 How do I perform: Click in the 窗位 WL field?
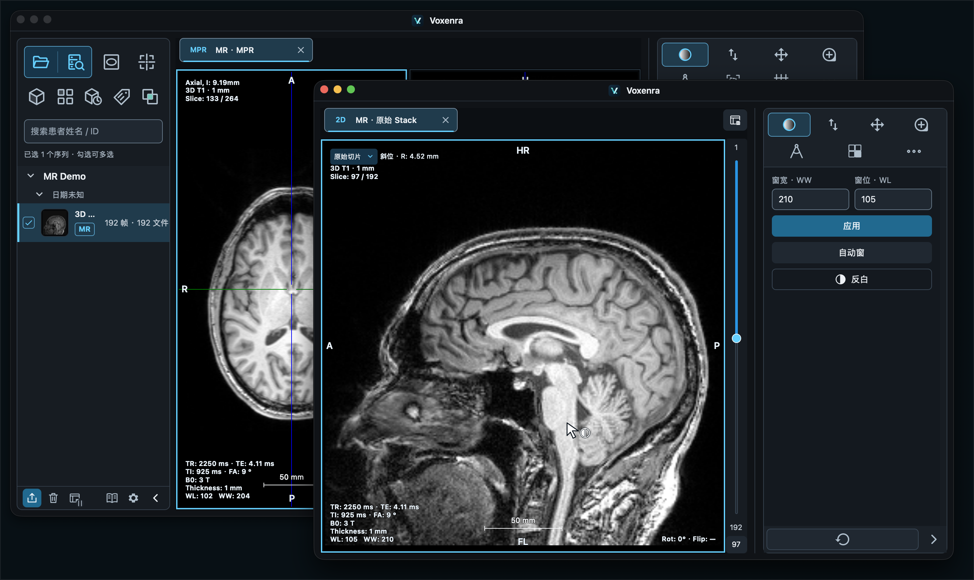pyautogui.click(x=893, y=199)
